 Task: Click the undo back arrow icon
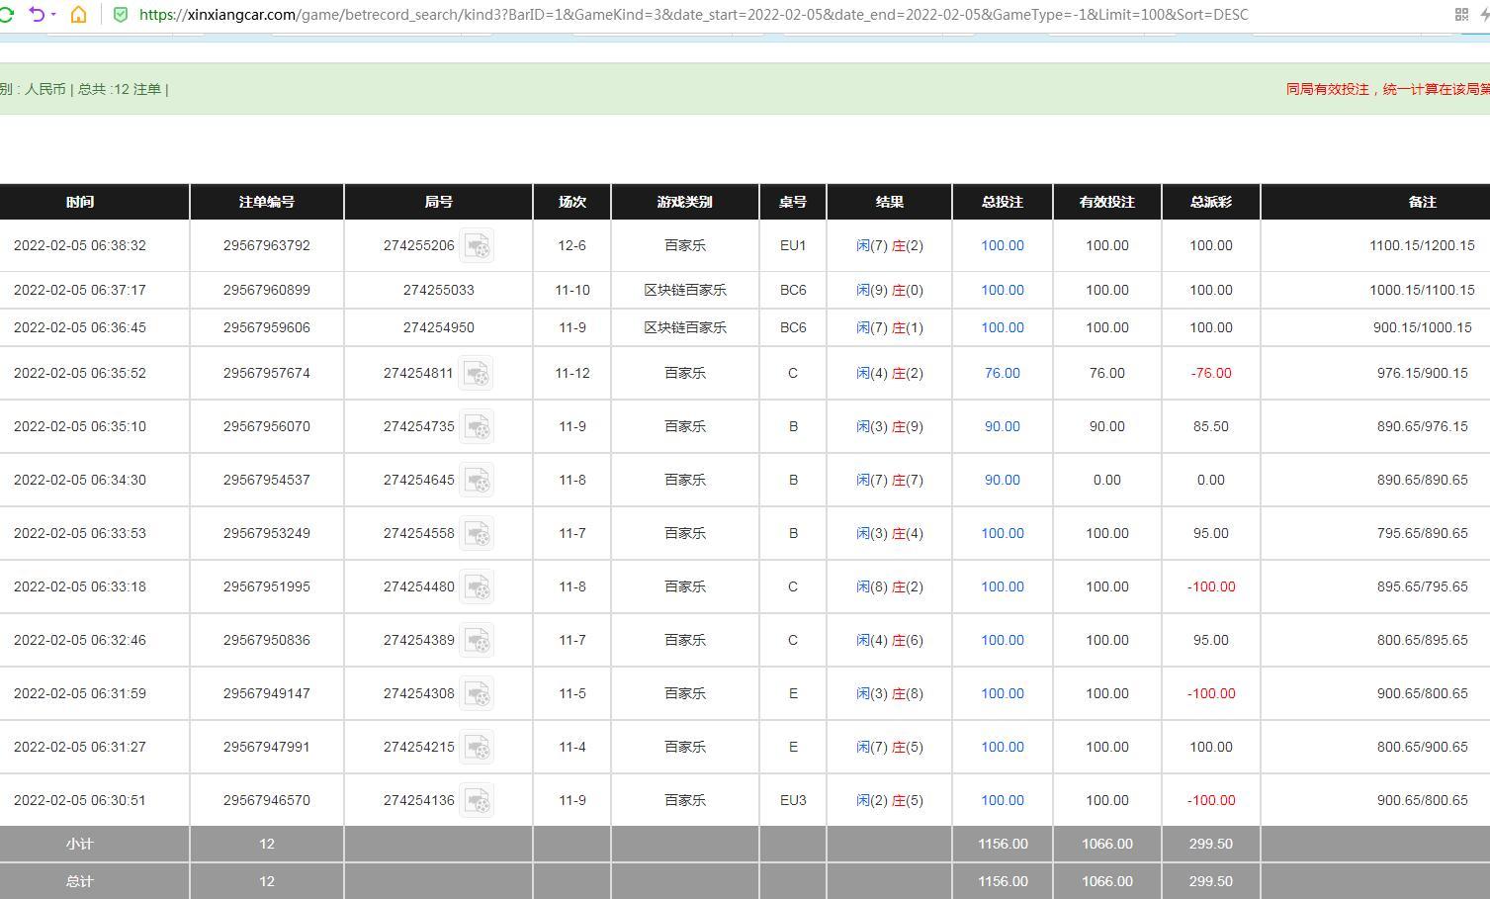[37, 15]
